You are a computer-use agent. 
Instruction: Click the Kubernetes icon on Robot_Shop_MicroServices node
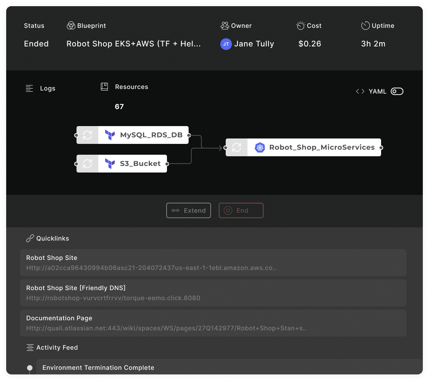[x=259, y=147]
